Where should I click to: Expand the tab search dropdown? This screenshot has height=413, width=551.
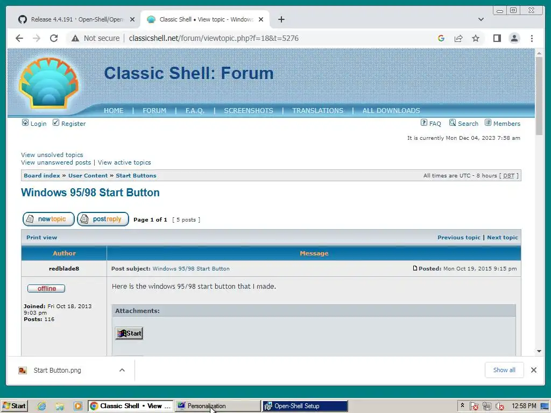[481, 19]
